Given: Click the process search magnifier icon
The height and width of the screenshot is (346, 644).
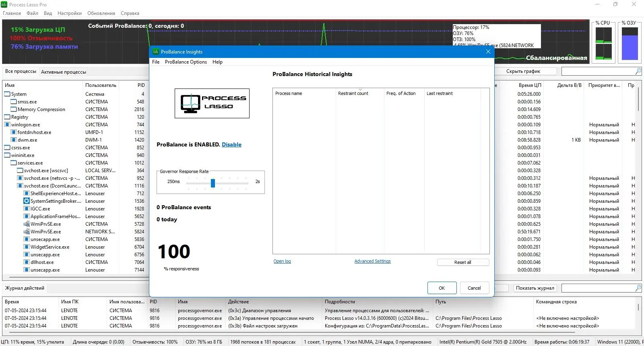Looking at the screenshot, I should [638, 71].
